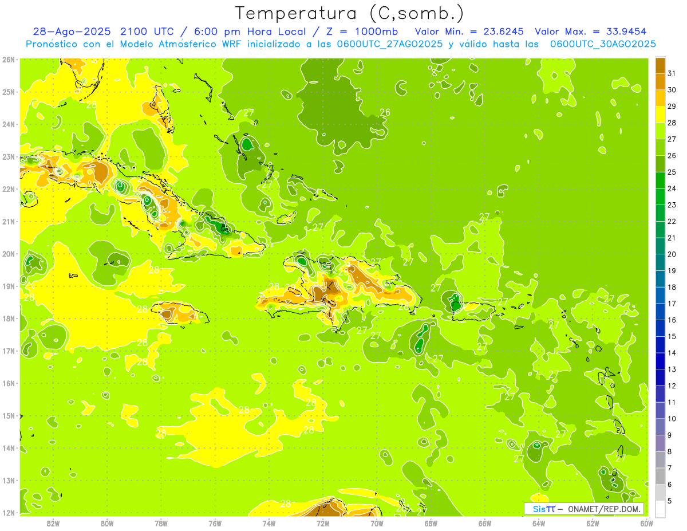Click the '70W' longitude axis label
This screenshot has height=531, width=687.
(x=377, y=523)
